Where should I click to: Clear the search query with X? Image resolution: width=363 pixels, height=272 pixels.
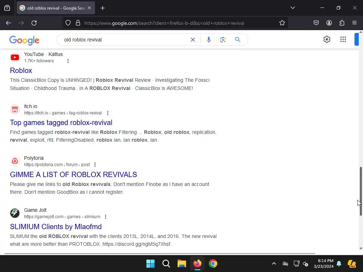(193, 40)
